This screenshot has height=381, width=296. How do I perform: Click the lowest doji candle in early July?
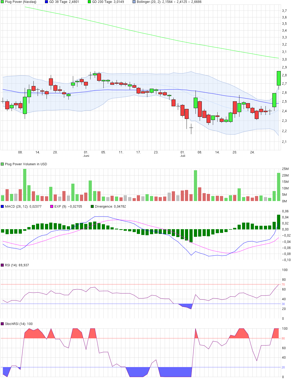click(x=191, y=128)
